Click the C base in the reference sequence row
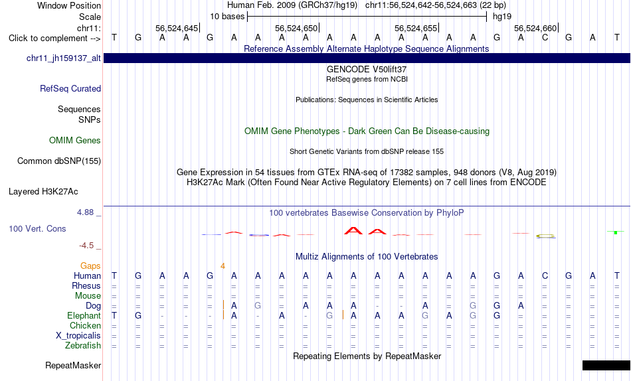The image size is (631, 381). tap(545, 38)
